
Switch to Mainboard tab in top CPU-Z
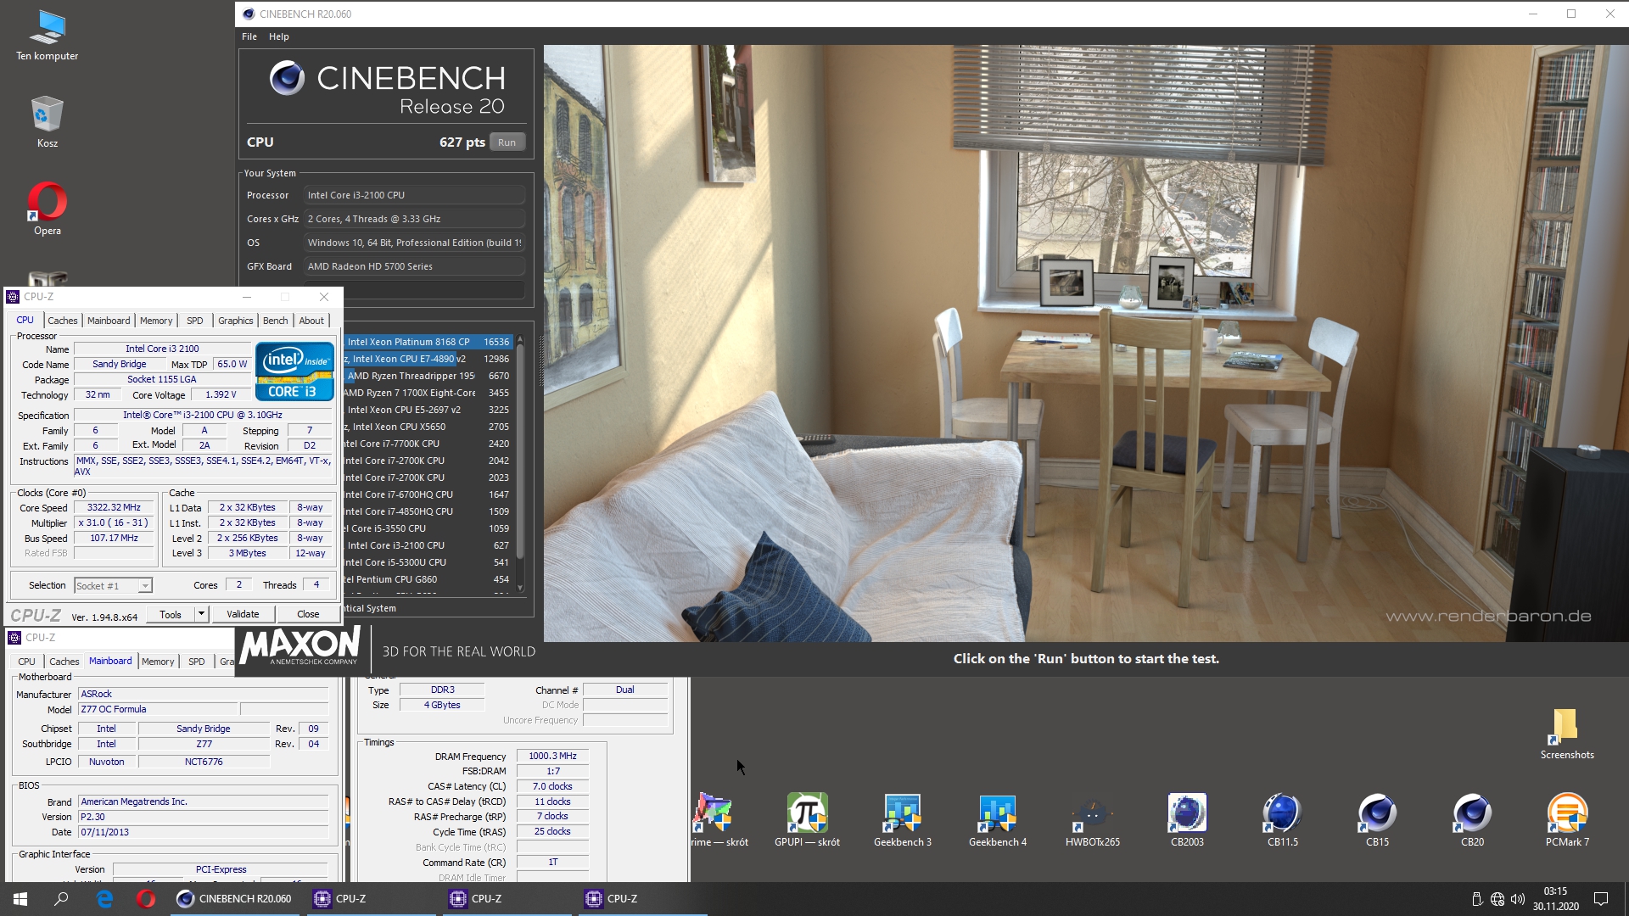coord(109,321)
